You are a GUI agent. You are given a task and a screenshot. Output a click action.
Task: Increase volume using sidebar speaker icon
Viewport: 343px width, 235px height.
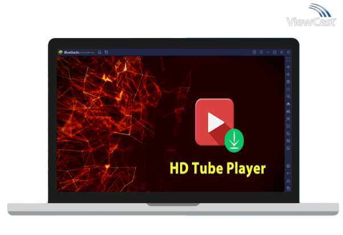[x=288, y=67]
